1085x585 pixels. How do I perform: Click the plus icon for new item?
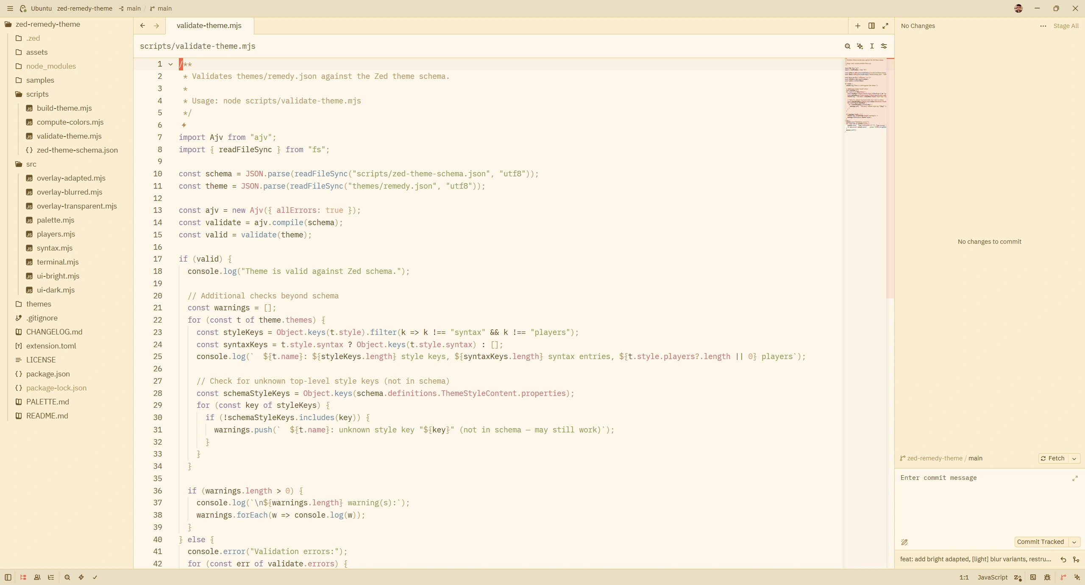[857, 26]
